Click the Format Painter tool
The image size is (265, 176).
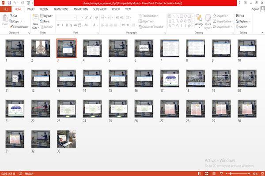19,27
